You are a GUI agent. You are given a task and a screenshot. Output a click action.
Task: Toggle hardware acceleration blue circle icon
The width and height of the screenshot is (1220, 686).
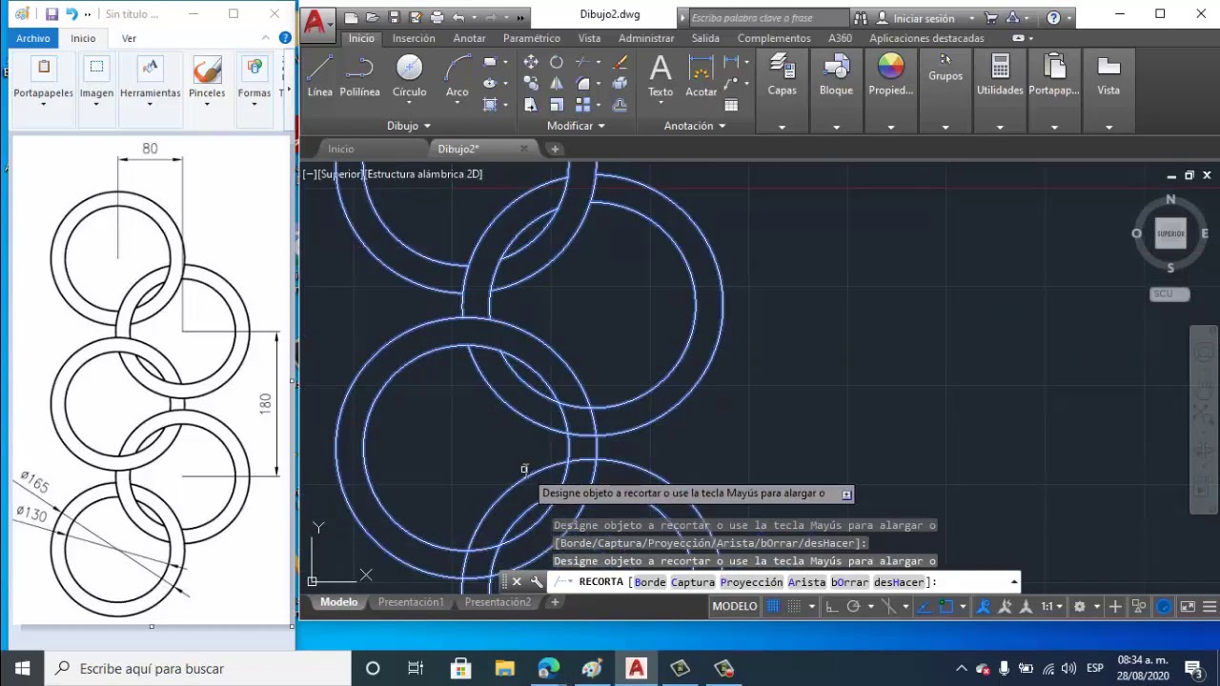click(1164, 606)
